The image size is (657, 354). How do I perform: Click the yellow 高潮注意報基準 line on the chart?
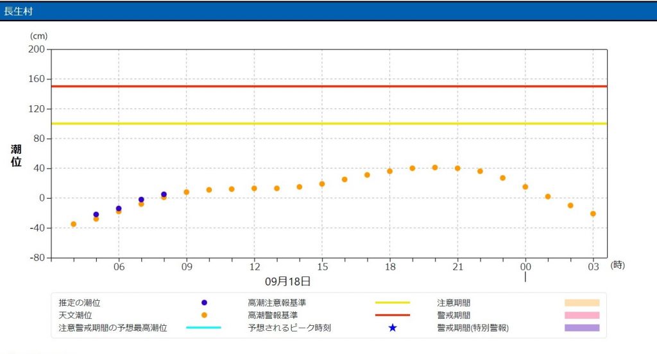click(x=329, y=124)
